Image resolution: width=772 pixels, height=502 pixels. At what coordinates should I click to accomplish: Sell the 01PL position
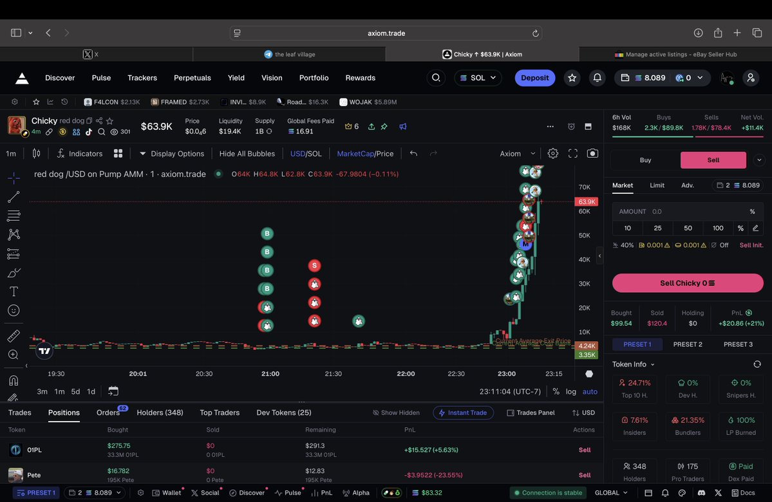(x=585, y=450)
